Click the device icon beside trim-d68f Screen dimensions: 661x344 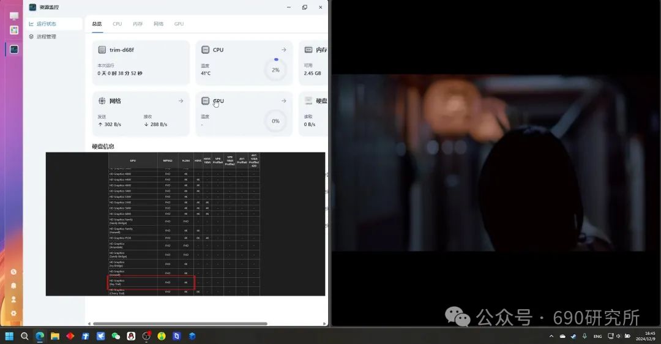coord(102,50)
